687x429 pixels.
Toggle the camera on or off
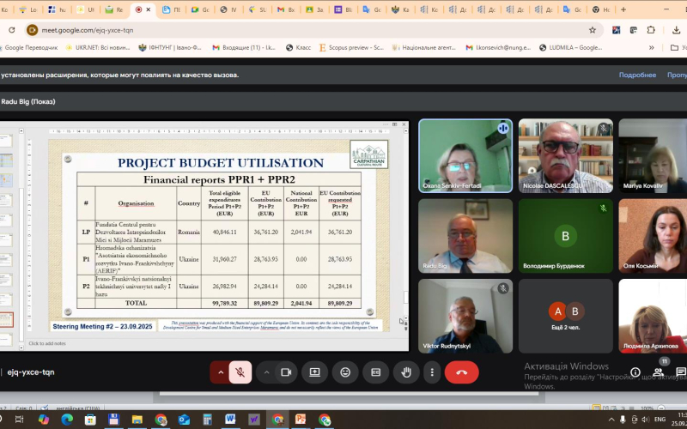tap(286, 372)
